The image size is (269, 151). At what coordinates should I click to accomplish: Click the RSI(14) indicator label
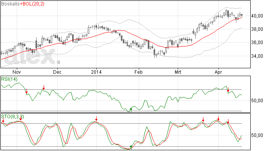pyautogui.click(x=9, y=79)
